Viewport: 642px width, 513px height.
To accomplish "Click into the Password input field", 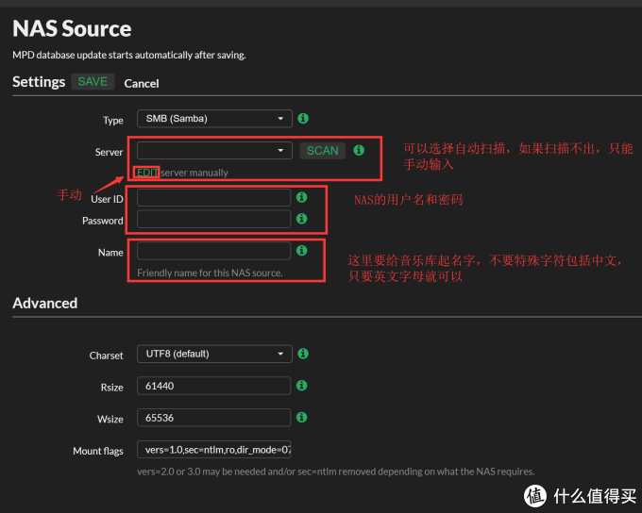I will (213, 219).
